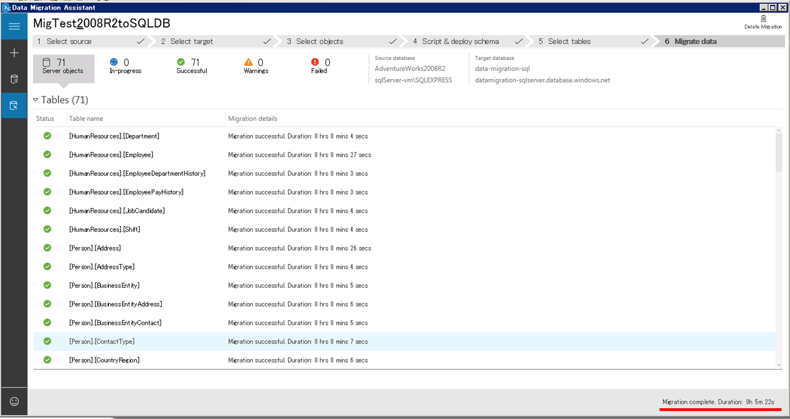Click the Migration details column header
790x419 pixels.
[x=253, y=119]
